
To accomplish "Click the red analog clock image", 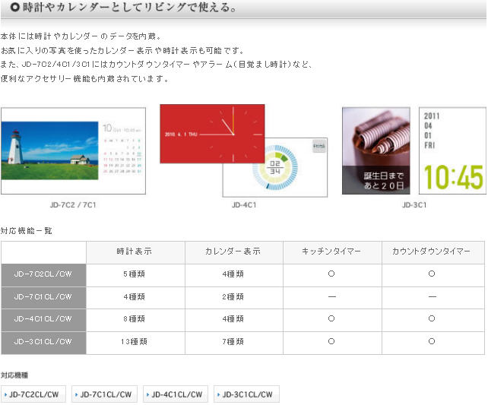I will click(212, 133).
